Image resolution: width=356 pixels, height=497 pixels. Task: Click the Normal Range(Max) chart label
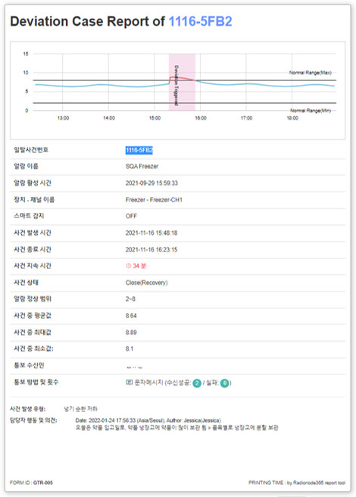(x=310, y=73)
